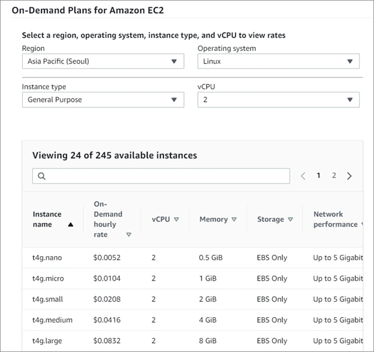The width and height of the screenshot is (374, 352).
Task: Go to next page arrow
Action: tap(349, 176)
